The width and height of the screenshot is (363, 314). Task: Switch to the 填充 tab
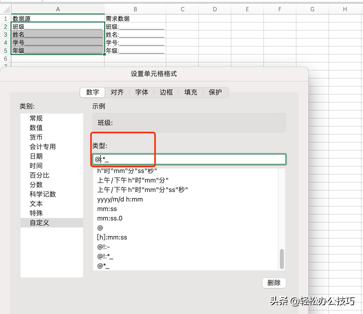point(190,92)
